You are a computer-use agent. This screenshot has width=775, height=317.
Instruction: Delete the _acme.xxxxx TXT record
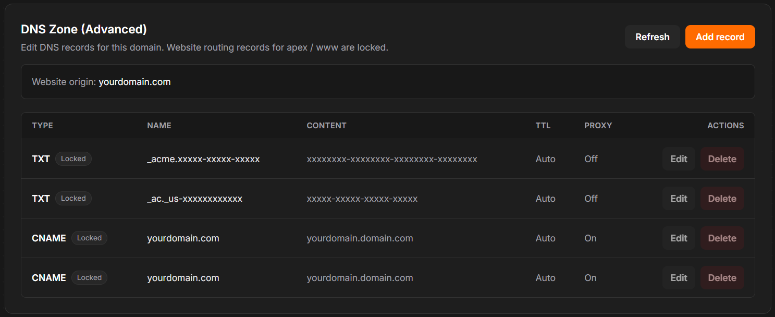coord(722,159)
